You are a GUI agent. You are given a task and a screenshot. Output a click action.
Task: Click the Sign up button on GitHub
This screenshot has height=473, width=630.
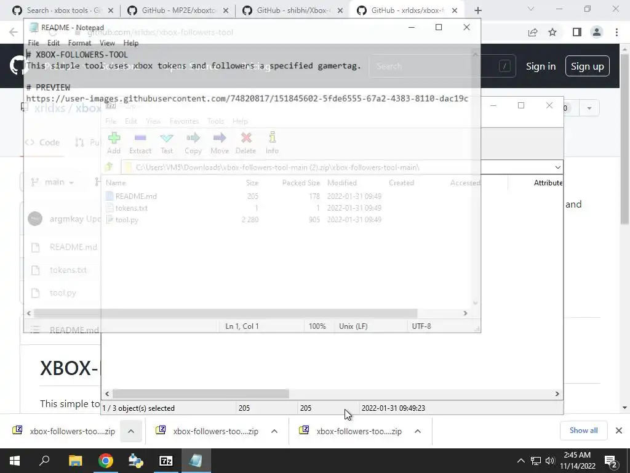pyautogui.click(x=587, y=67)
